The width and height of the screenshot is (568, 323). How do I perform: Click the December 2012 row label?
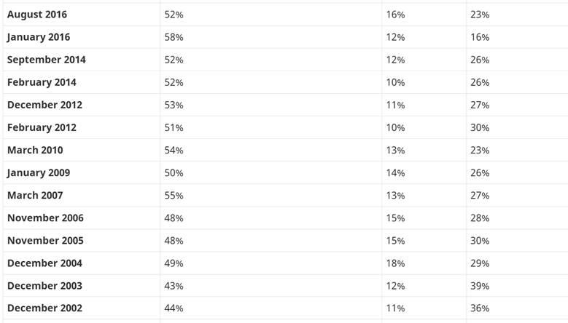(x=44, y=105)
